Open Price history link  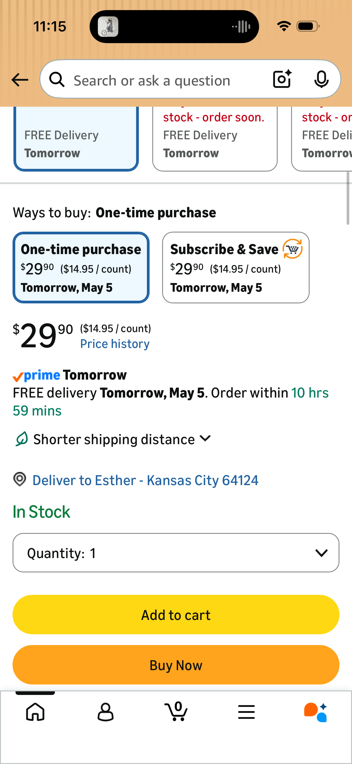coord(115,344)
